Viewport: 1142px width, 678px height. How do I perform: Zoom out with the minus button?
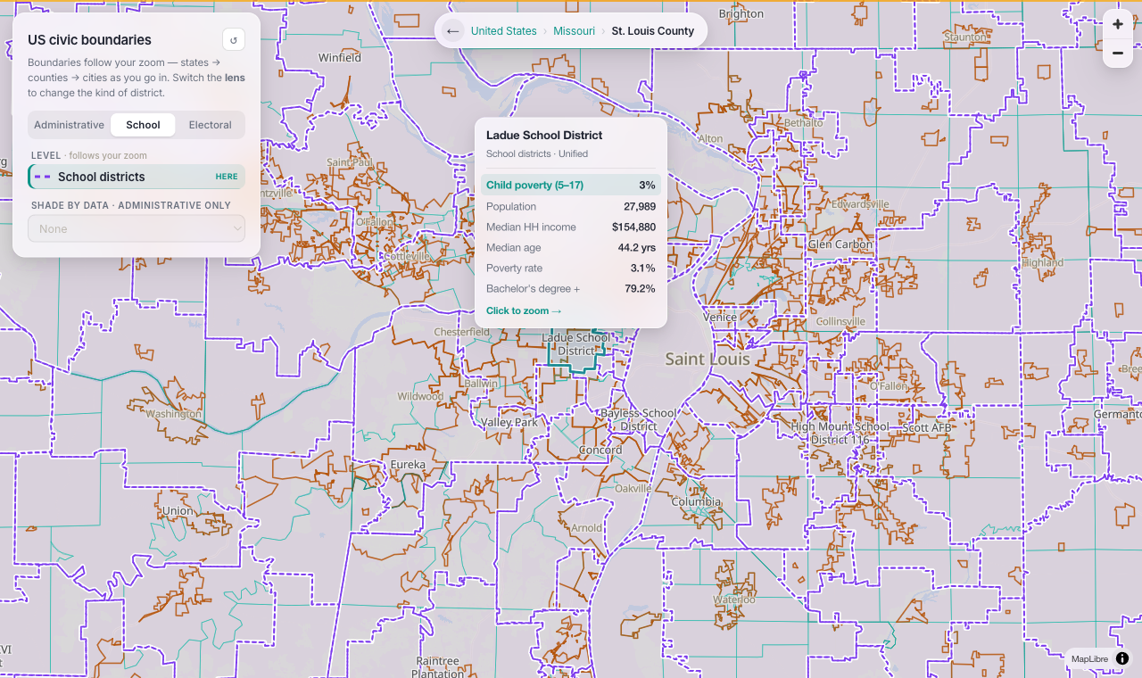click(1118, 53)
